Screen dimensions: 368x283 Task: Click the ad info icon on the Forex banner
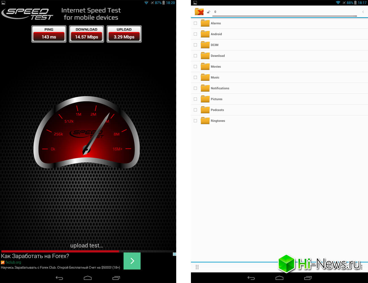click(x=175, y=254)
